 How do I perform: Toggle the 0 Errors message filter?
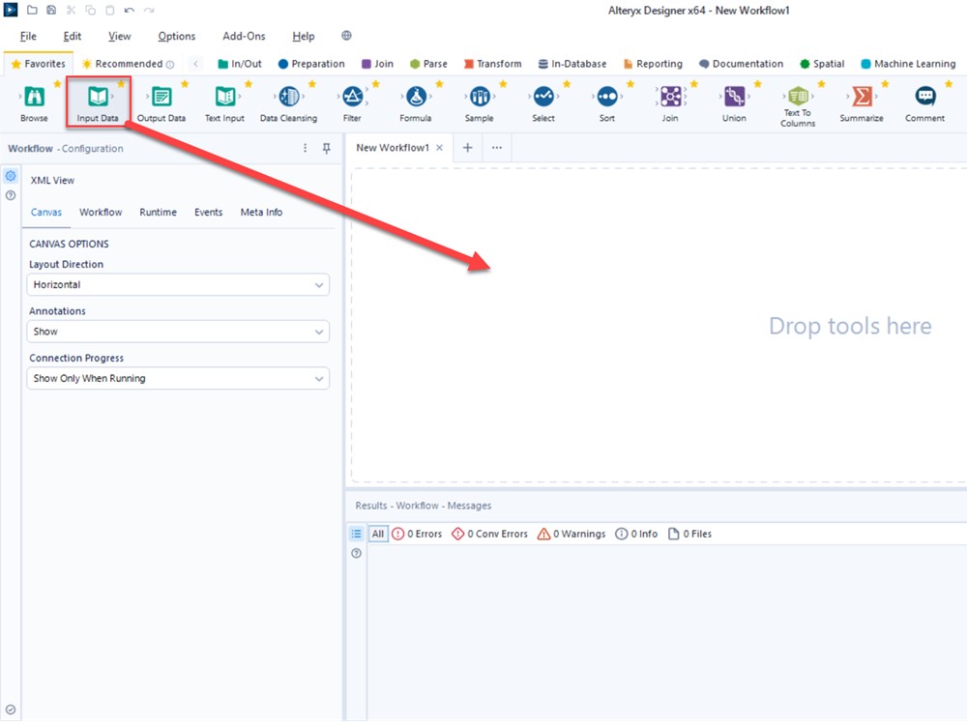tap(417, 533)
